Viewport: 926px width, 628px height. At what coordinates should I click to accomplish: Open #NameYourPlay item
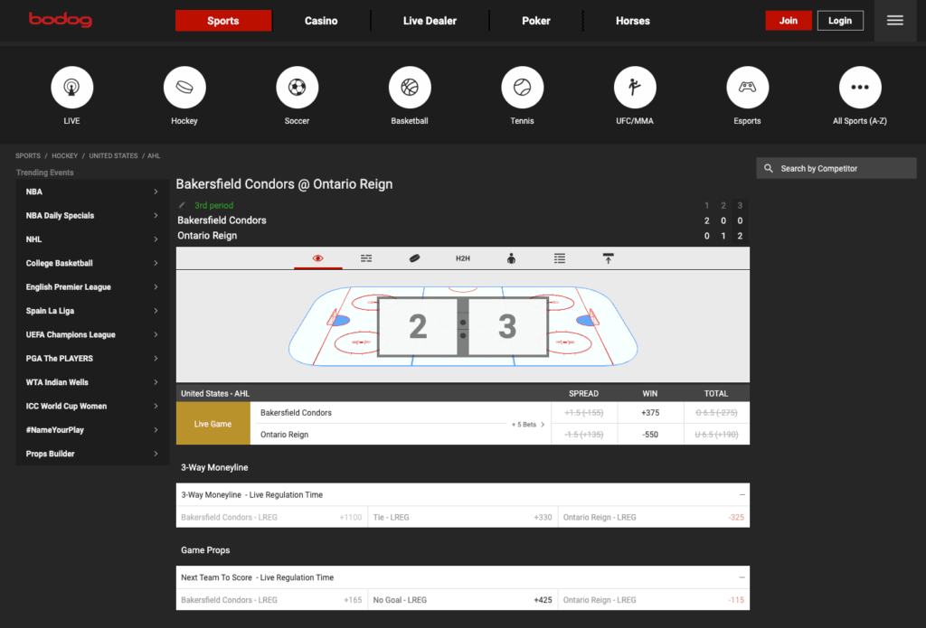92,430
